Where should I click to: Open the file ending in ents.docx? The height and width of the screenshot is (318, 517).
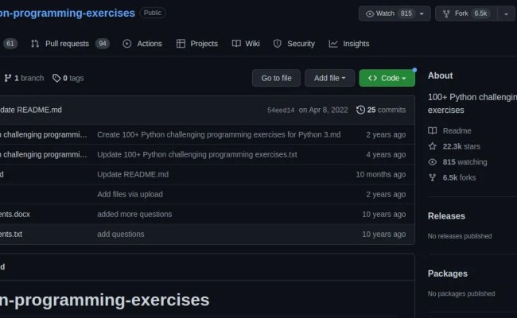(15, 214)
